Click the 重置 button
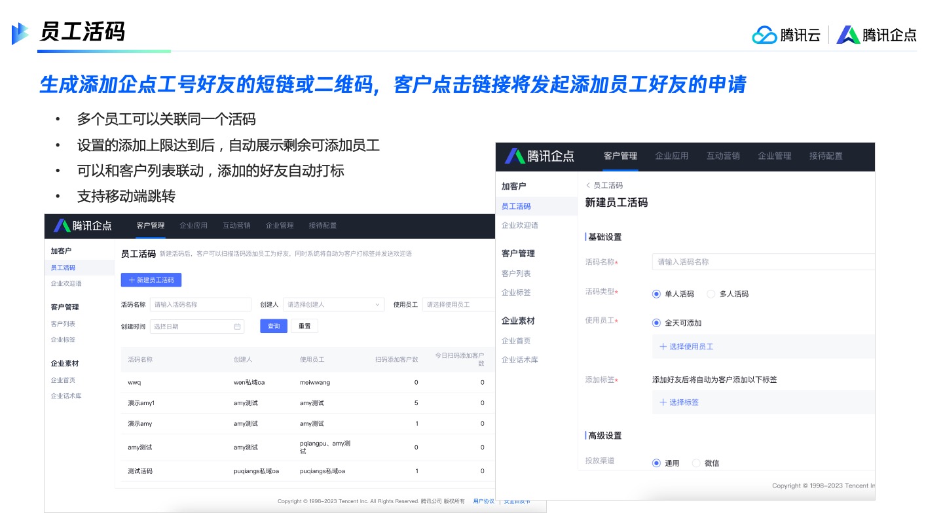This screenshot has height=530, width=943. click(305, 326)
